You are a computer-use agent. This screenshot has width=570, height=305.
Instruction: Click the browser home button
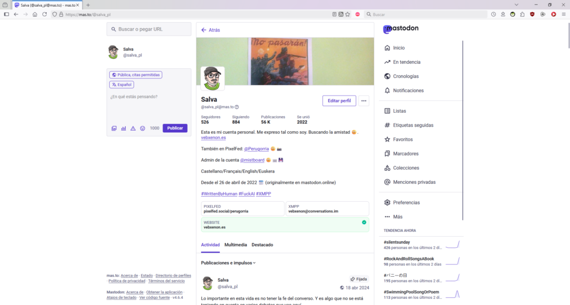point(35,14)
